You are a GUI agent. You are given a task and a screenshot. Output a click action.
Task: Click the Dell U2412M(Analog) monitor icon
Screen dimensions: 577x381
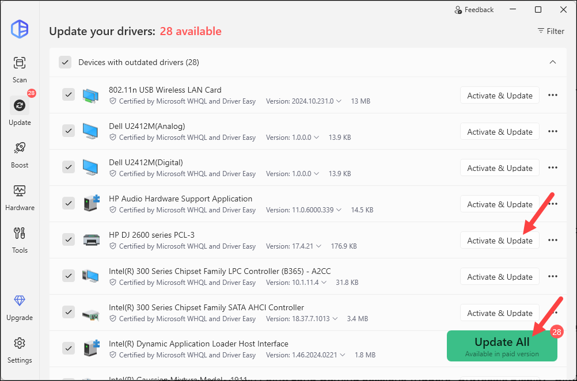click(90, 131)
